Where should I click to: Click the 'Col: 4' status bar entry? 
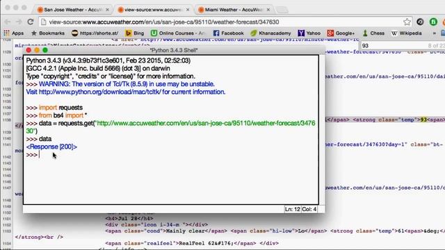[x=309, y=209]
